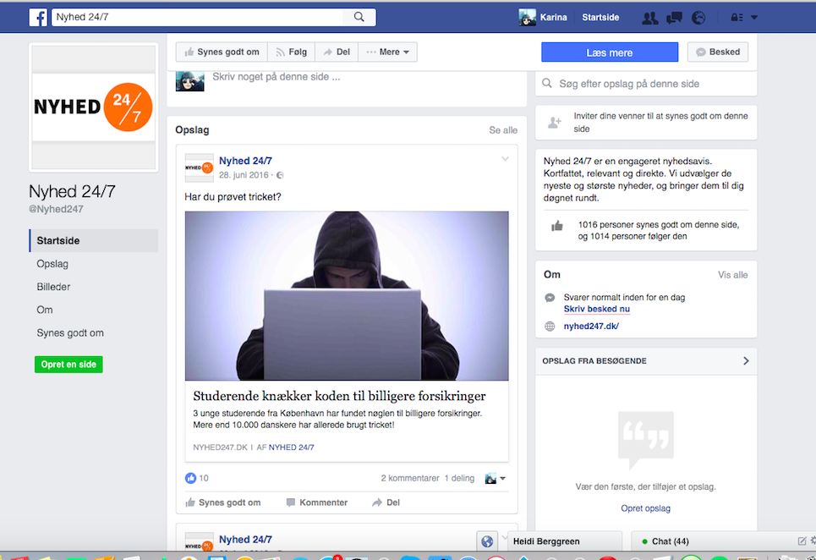Open Billeder in the left sidebar
The height and width of the screenshot is (560, 816).
coord(53,287)
